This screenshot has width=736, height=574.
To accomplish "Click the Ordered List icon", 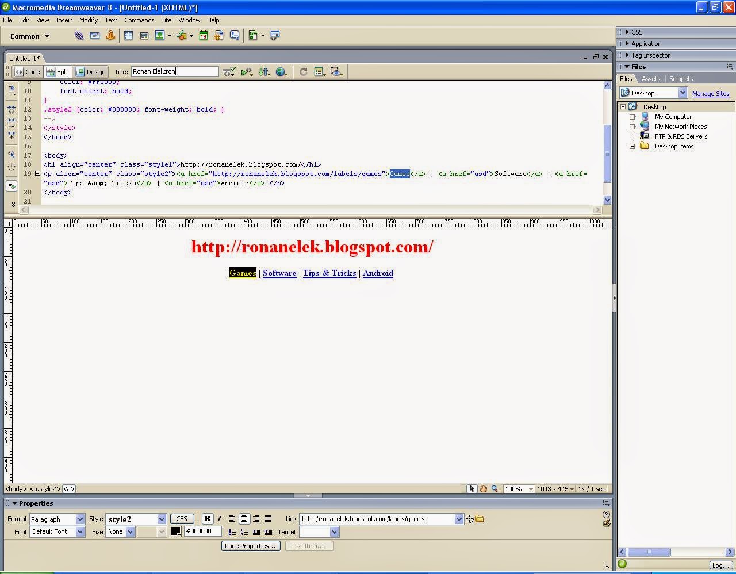I will [x=244, y=532].
